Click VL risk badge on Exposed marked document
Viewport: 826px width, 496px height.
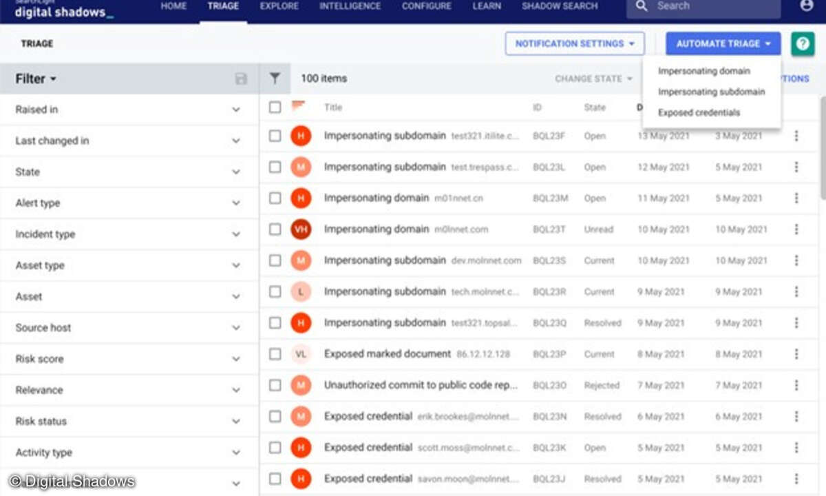pos(301,354)
